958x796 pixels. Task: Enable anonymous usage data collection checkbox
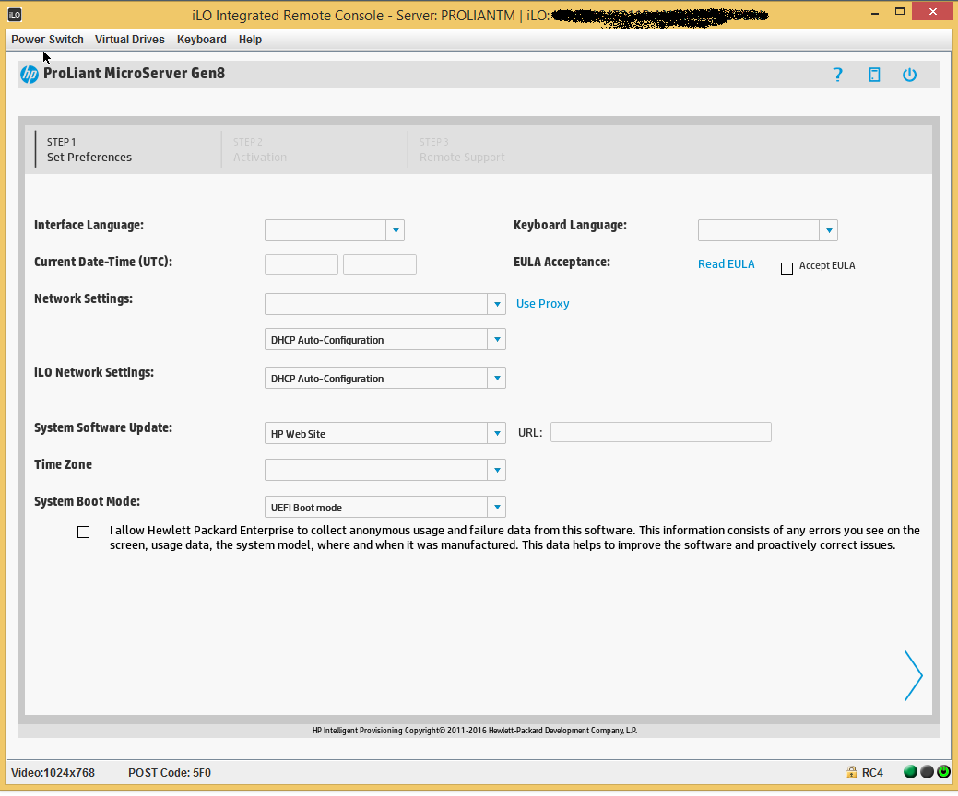click(x=84, y=532)
